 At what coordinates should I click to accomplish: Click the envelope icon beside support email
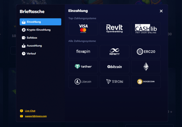tap(21, 116)
